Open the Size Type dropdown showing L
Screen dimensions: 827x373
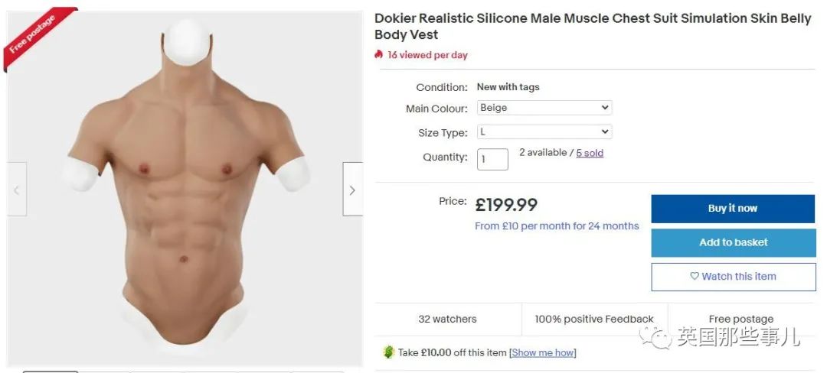544,132
